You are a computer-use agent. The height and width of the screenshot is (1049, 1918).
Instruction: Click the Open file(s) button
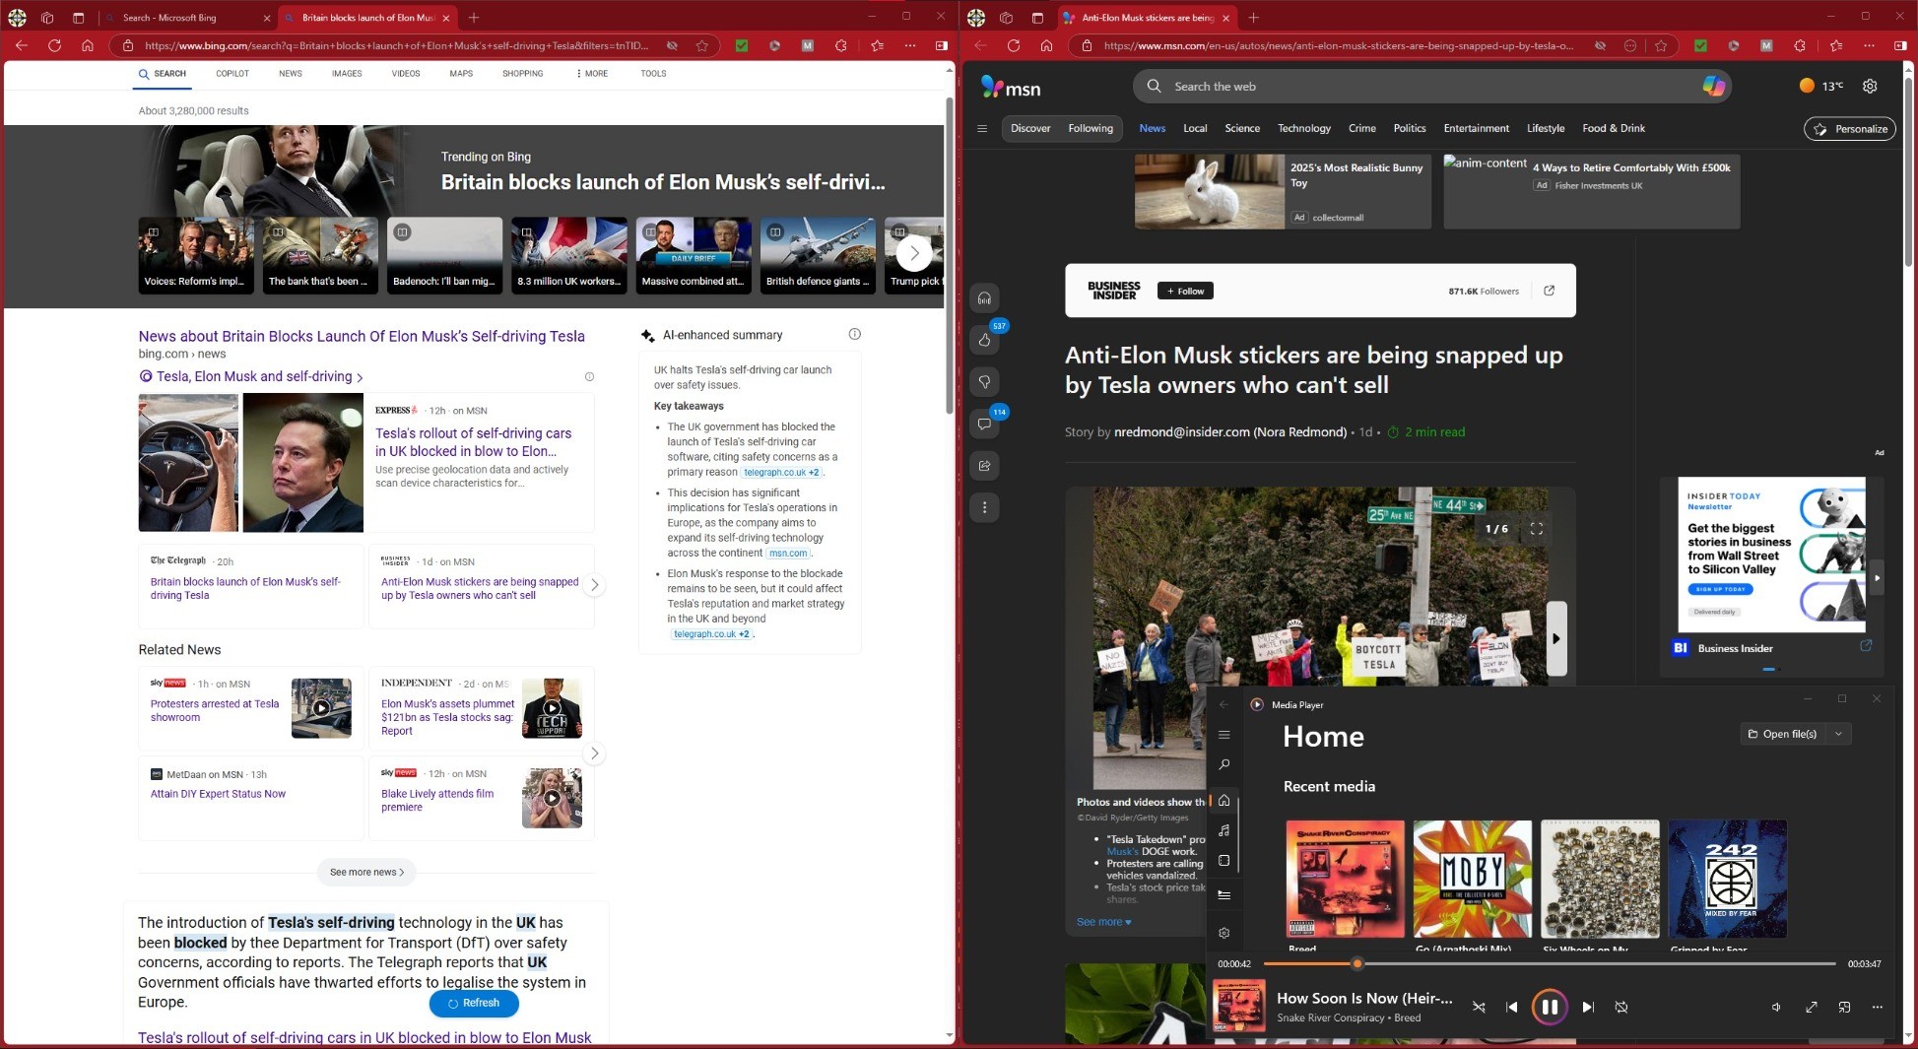click(1782, 734)
